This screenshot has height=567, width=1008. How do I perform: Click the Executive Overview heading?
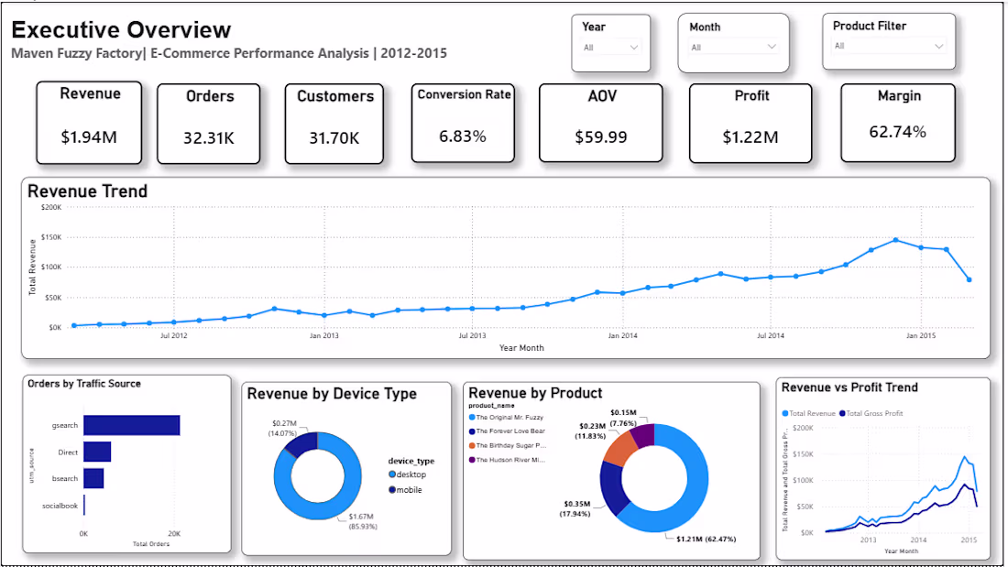[x=121, y=29]
